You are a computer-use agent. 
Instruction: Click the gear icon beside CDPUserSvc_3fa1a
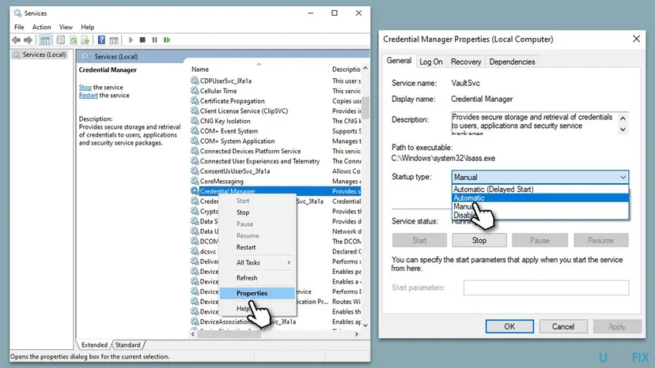[x=195, y=81]
